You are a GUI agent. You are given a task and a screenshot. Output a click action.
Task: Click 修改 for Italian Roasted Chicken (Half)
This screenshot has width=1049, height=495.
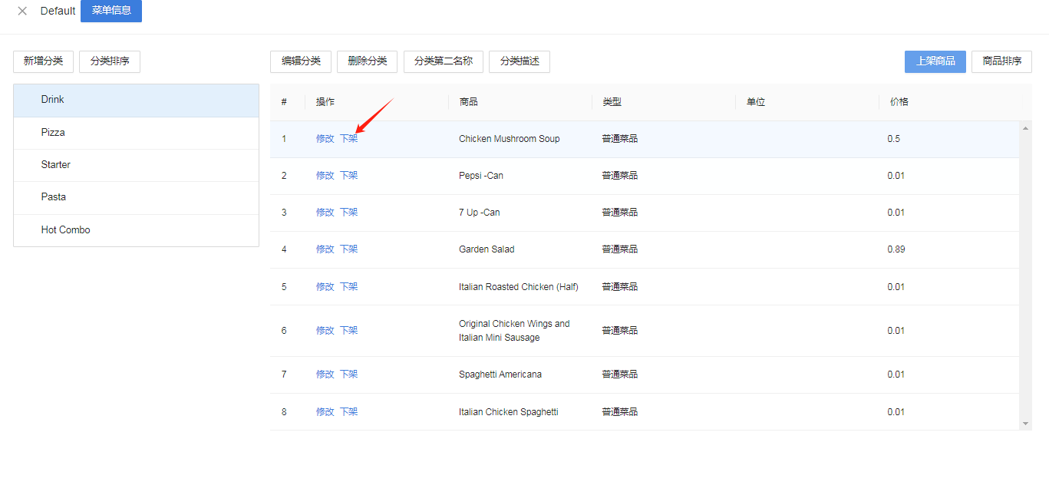click(325, 287)
